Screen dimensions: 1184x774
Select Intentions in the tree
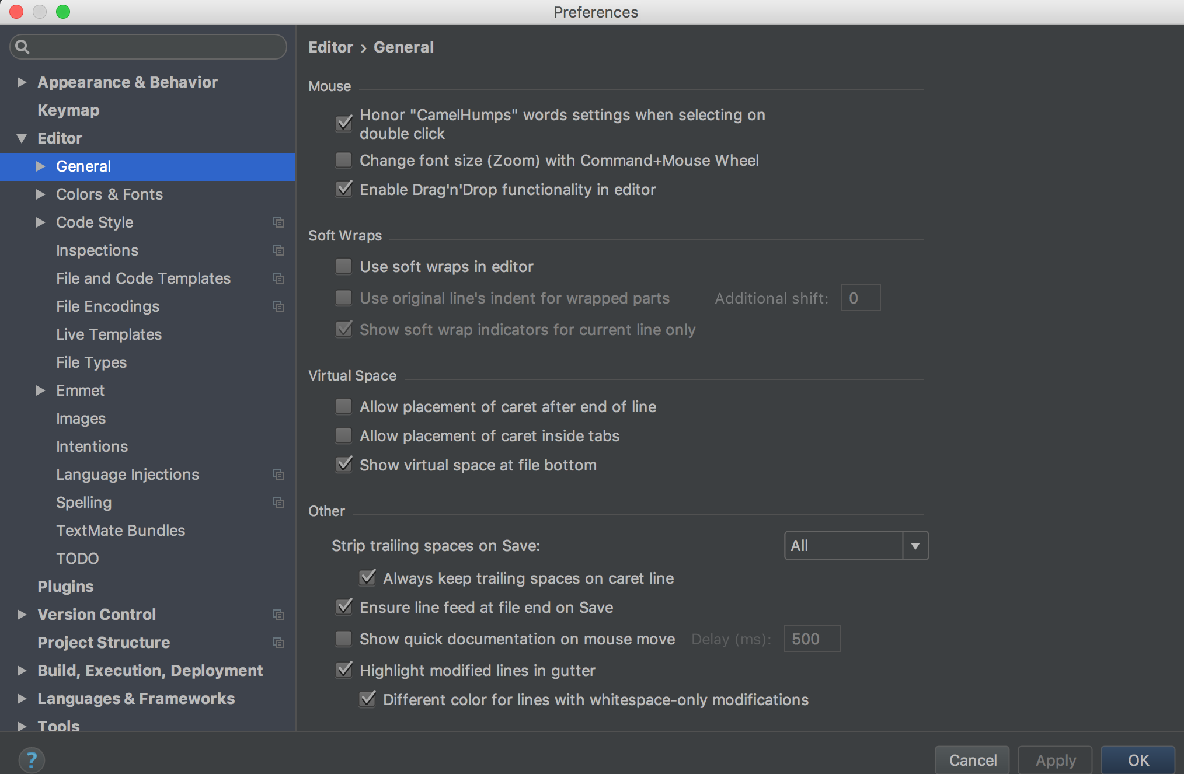[x=92, y=447]
